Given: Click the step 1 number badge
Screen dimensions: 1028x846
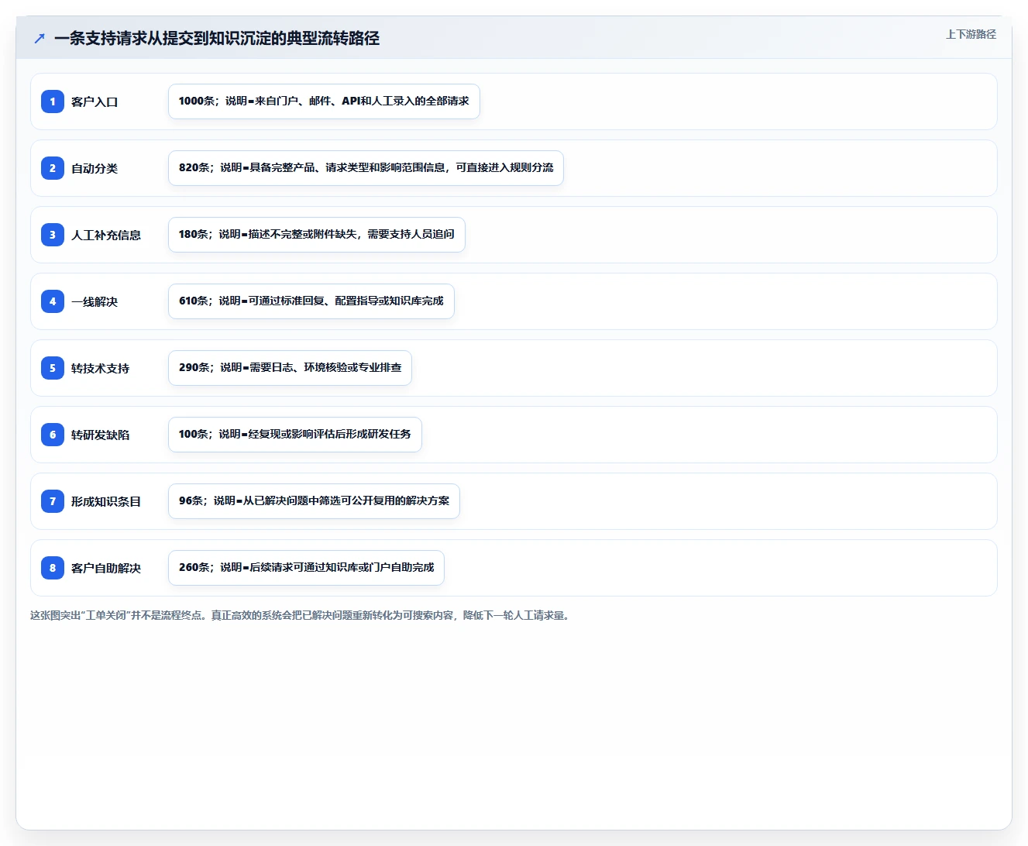Looking at the screenshot, I should click(x=53, y=101).
